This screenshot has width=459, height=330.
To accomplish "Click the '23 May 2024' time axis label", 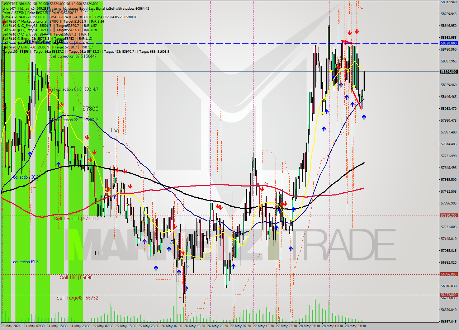I will pyautogui.click(x=11, y=326).
